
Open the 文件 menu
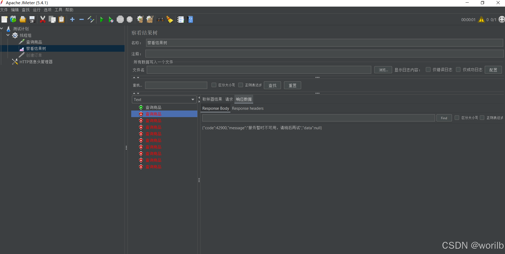4,10
